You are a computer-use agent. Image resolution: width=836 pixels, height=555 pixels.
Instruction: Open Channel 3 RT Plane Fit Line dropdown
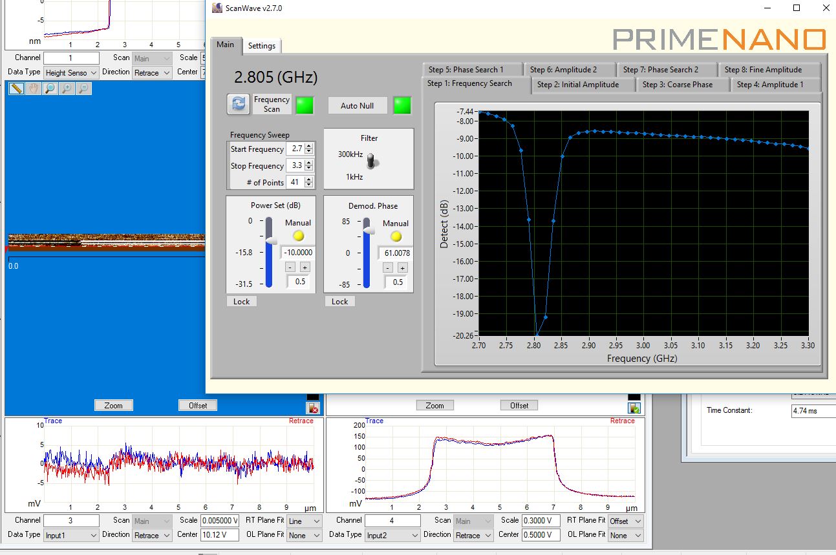305,521
